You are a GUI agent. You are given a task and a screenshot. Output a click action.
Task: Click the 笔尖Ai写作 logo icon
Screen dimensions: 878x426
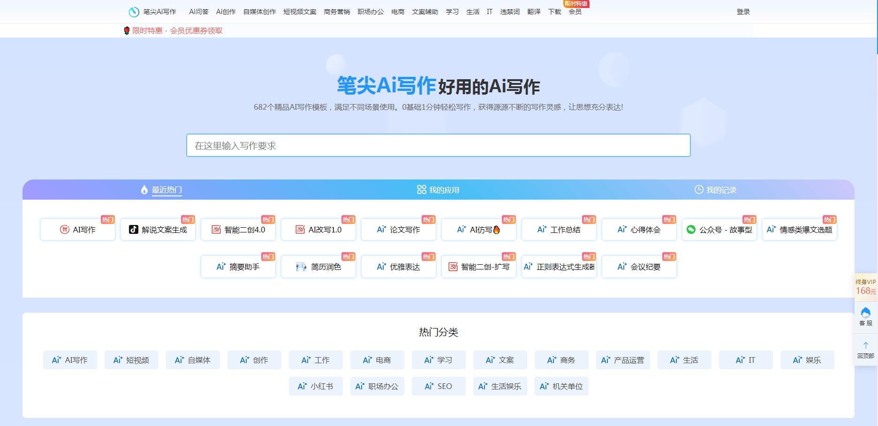tap(134, 12)
